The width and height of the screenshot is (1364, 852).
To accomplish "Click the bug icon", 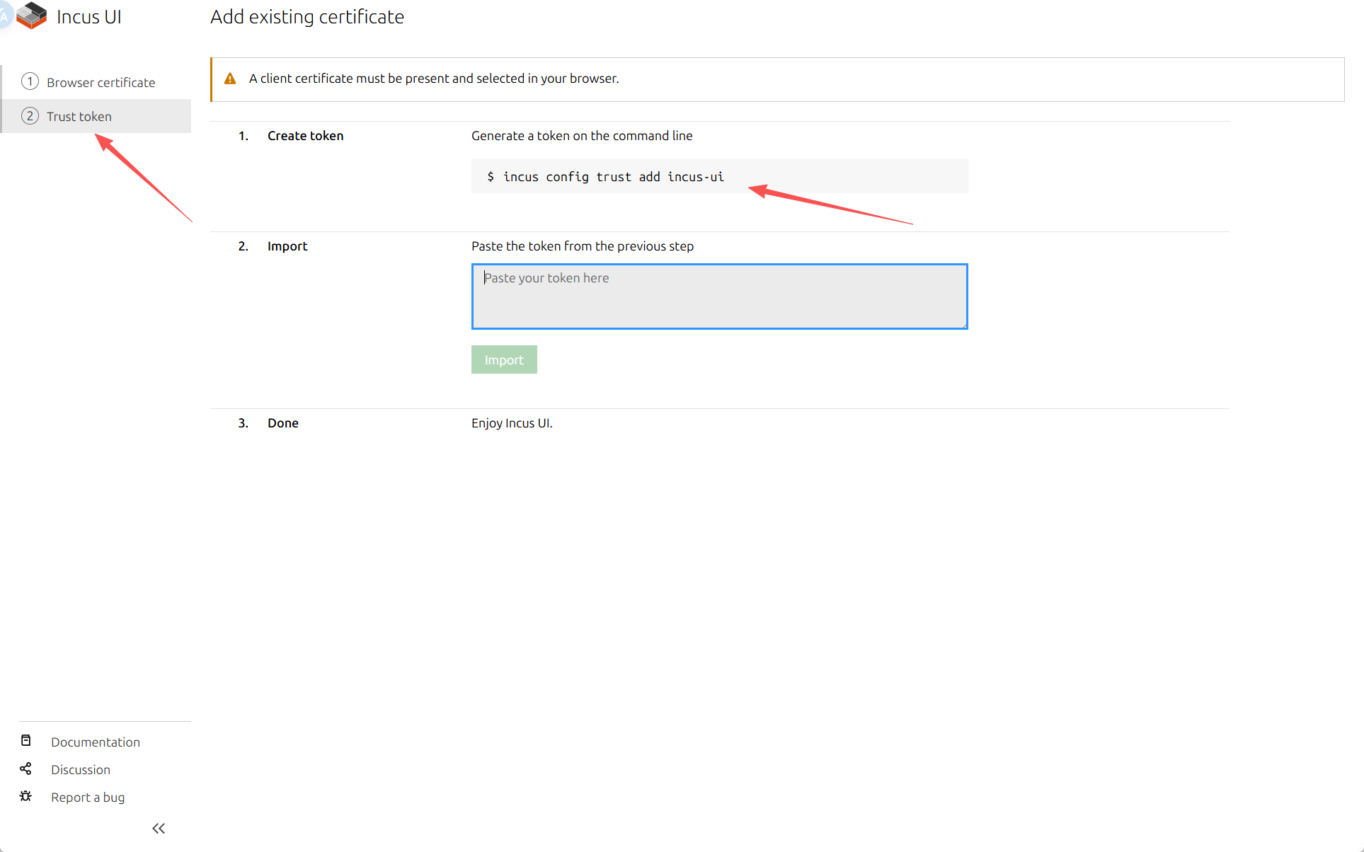I will click(x=26, y=796).
